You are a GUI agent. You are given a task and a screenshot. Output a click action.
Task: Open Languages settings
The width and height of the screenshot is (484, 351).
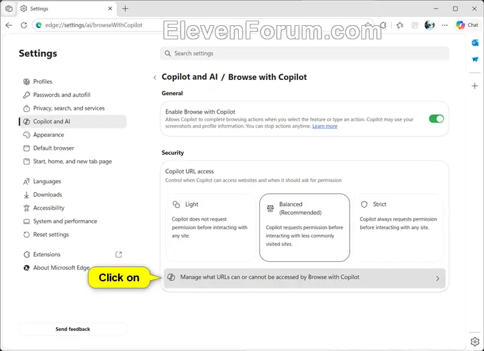(47, 181)
